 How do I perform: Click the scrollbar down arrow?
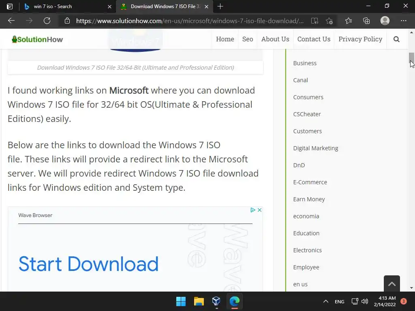(411, 288)
